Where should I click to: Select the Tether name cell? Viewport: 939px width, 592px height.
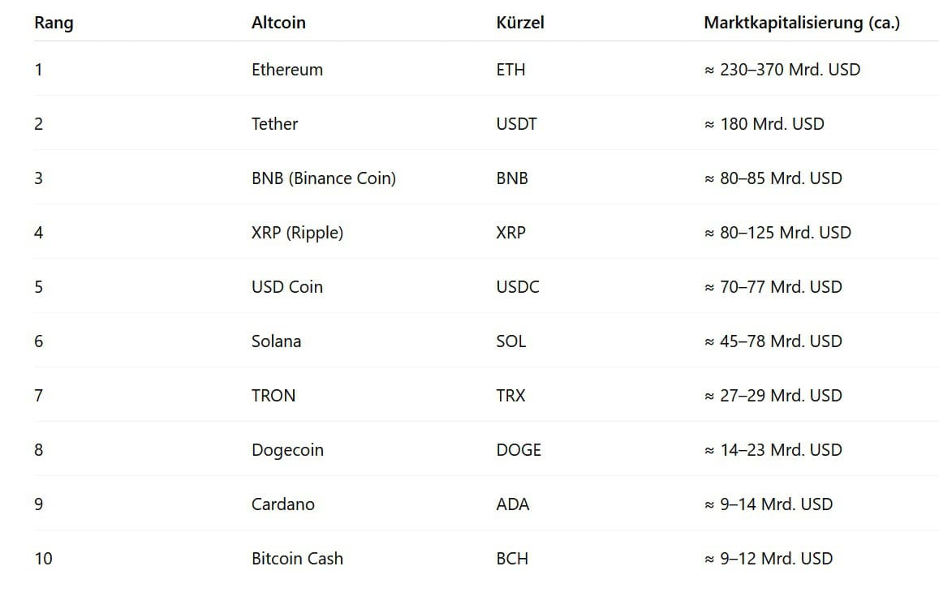pos(274,124)
